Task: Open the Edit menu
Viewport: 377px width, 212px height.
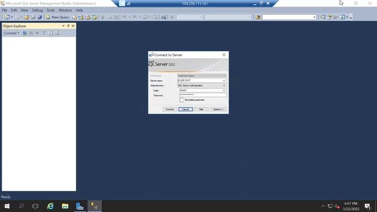Action: click(14, 10)
